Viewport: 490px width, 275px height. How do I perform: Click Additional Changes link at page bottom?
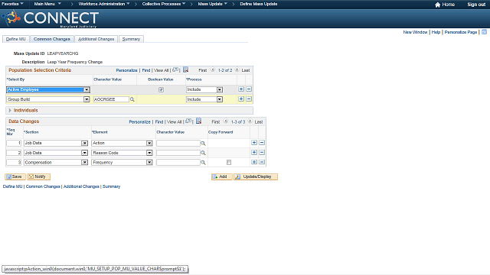81,186
